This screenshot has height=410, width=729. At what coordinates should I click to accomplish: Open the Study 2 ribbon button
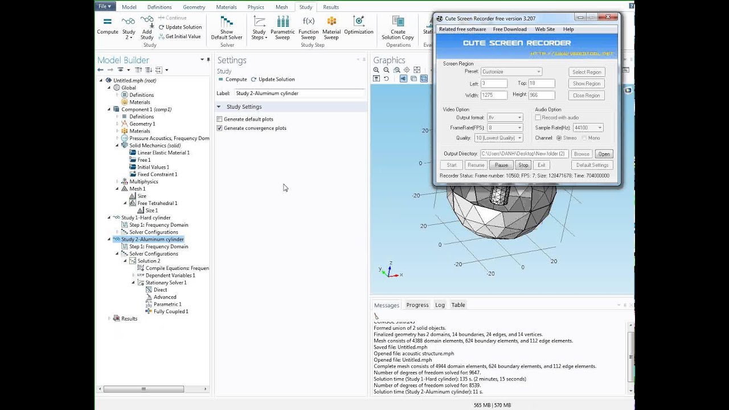point(129,27)
